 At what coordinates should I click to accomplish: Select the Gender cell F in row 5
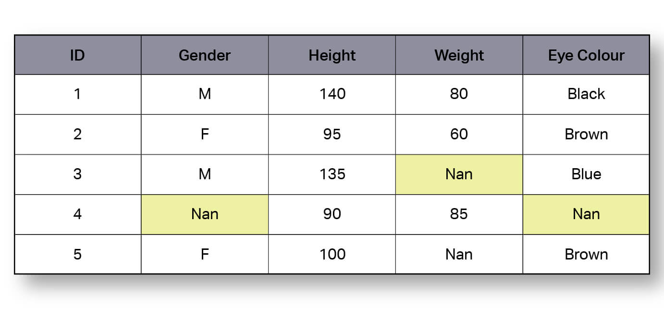(x=205, y=254)
